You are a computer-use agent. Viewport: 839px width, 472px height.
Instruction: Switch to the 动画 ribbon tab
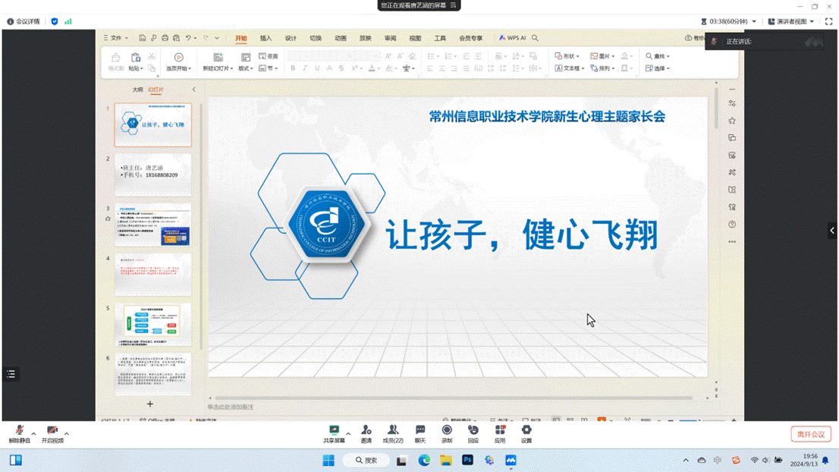pyautogui.click(x=341, y=38)
